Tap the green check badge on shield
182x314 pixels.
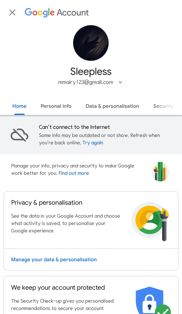pos(163,309)
